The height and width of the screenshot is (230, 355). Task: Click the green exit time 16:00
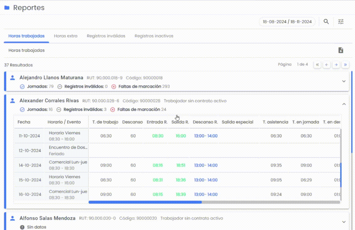(181, 136)
